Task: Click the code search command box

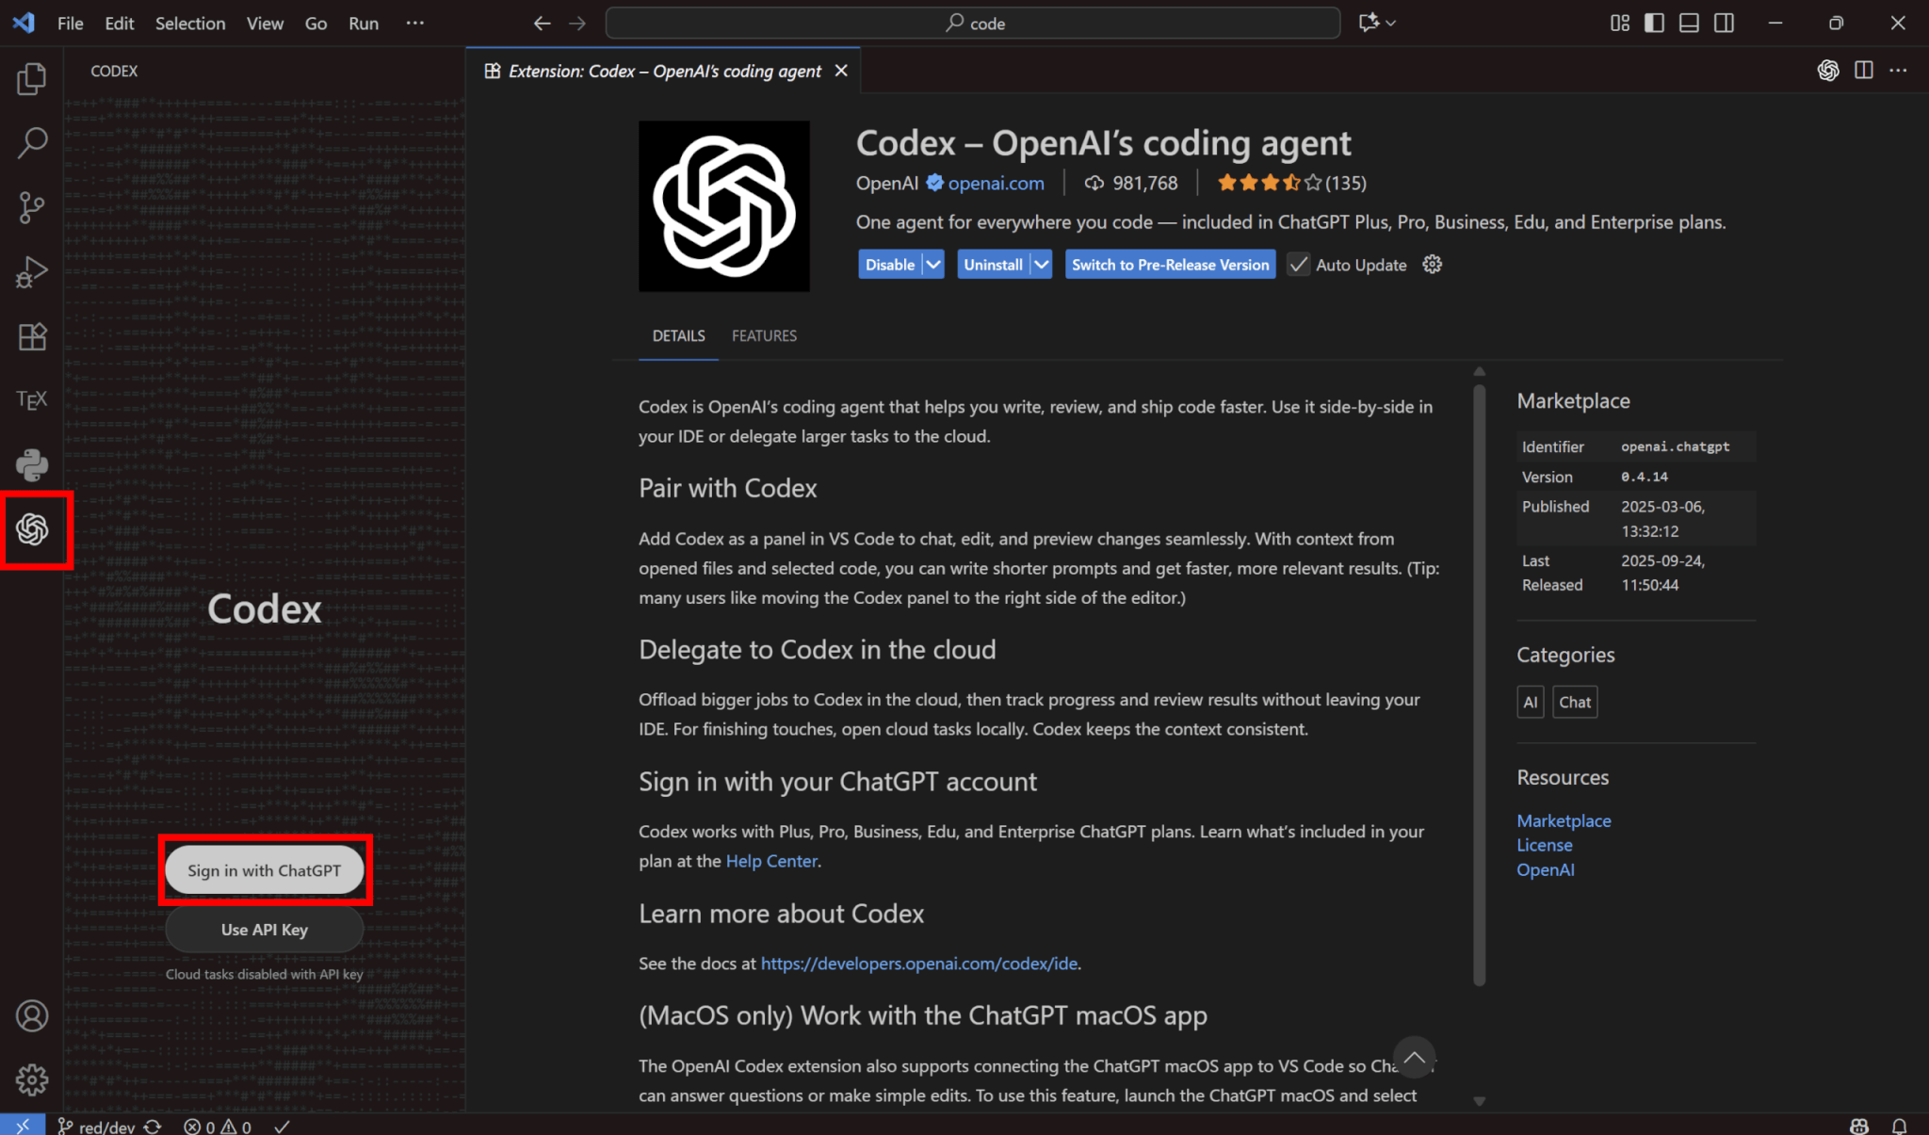Action: (x=973, y=24)
